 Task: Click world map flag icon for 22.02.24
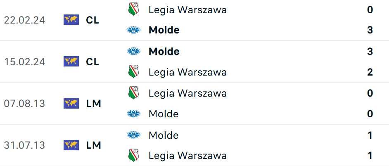click(71, 20)
